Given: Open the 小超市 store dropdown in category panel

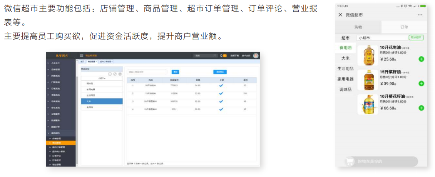Looking at the screenshot, I should (x=102, y=78).
